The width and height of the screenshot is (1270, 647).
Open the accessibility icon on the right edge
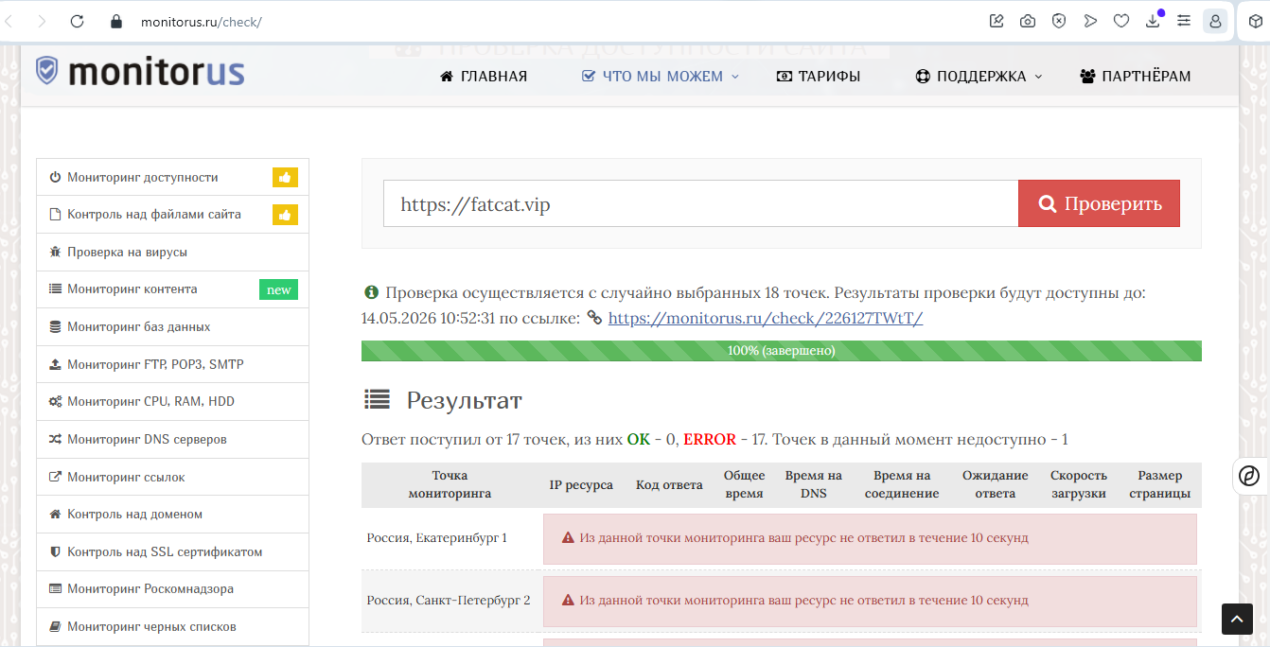pyautogui.click(x=1248, y=477)
